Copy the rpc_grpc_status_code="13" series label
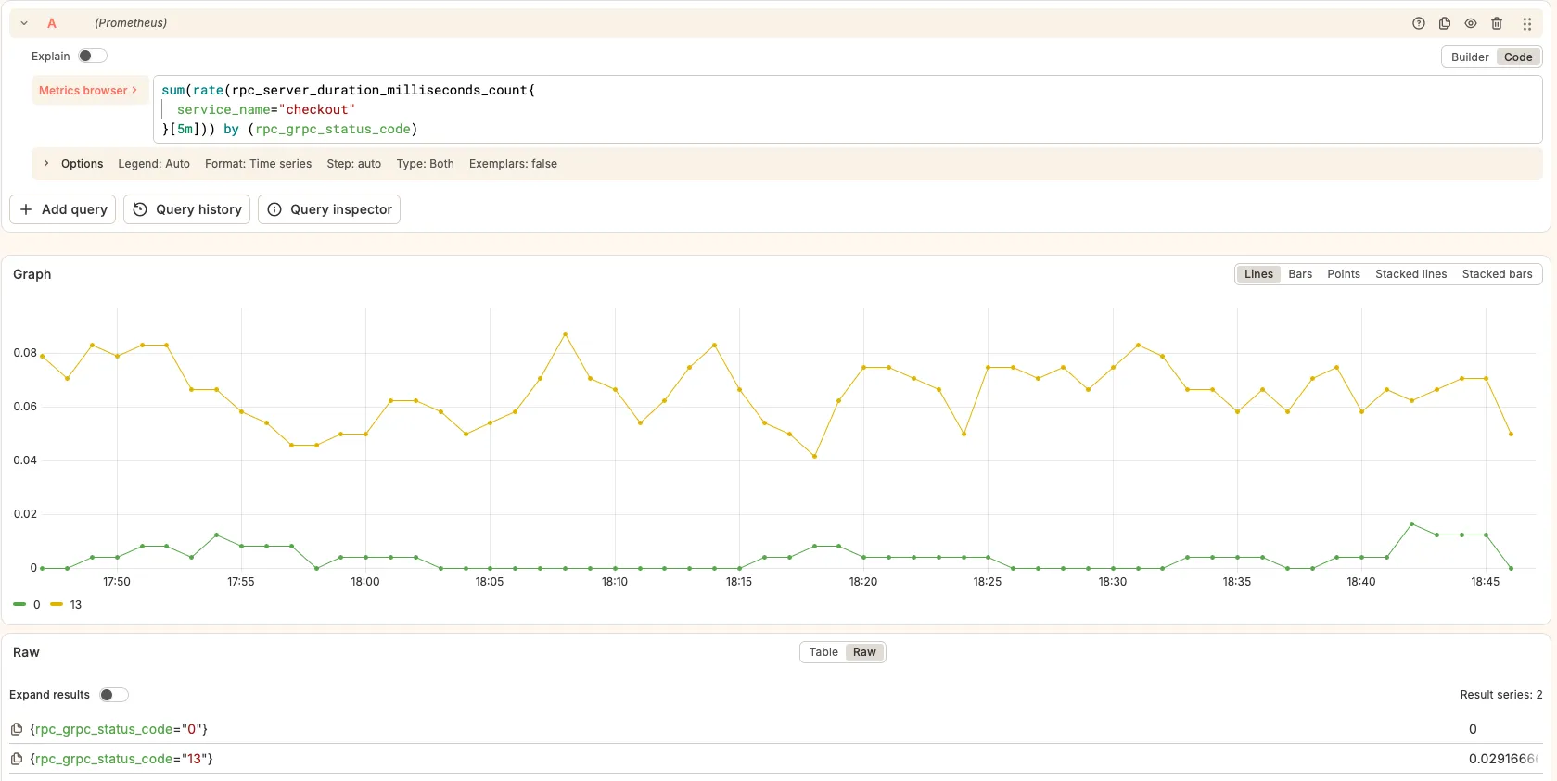Viewport: 1557px width, 781px height. click(x=17, y=759)
